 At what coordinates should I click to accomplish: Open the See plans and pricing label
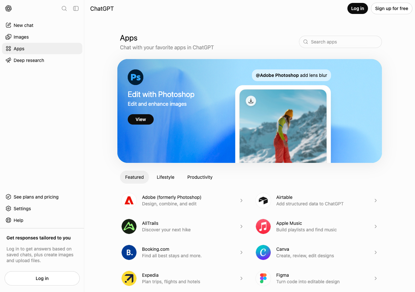click(x=36, y=197)
